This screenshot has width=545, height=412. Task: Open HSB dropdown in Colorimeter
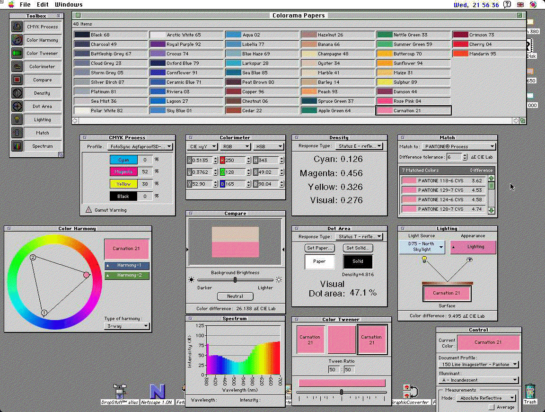pyautogui.click(x=268, y=146)
